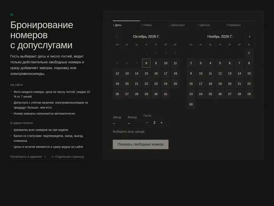Screen dimensions: 274x206
Task: Select November 9 in calendar
Action: coord(191,73)
